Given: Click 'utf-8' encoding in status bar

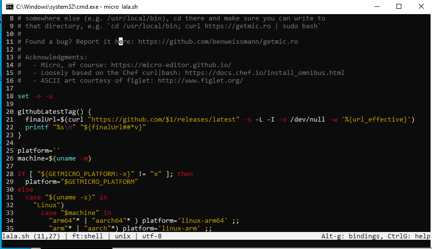Looking at the screenshot, I should [x=152, y=236].
